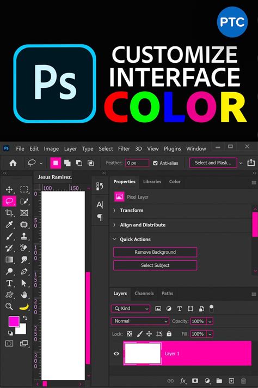Image resolution: width=258 pixels, height=388 pixels.
Task: Open dropdown arrow beside Select and Mask
Action: [241, 163]
